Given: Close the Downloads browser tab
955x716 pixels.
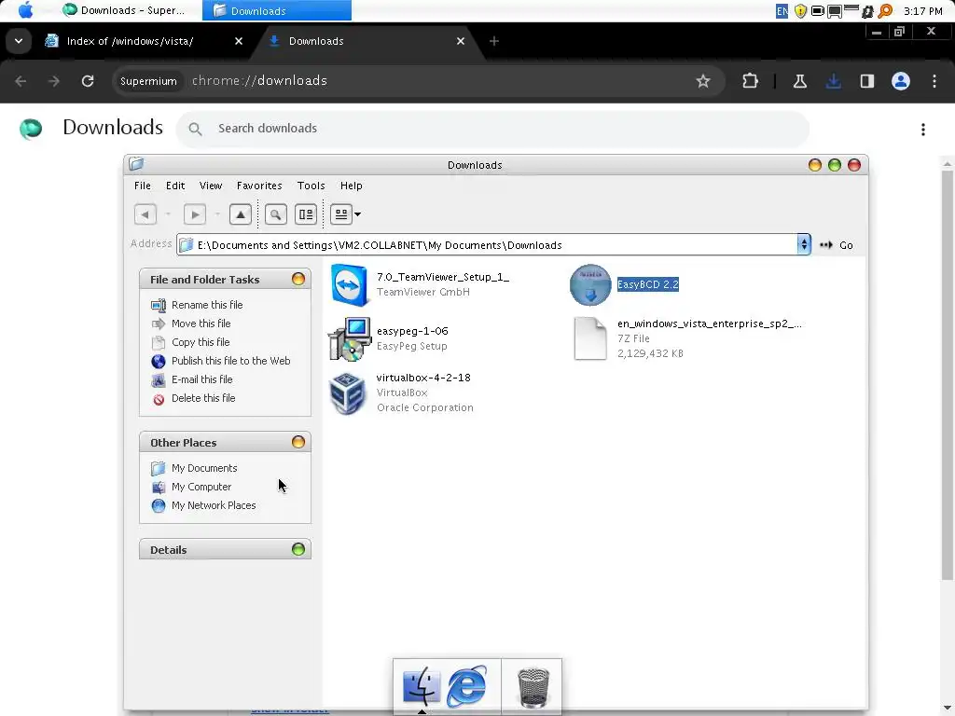Looking at the screenshot, I should click(461, 41).
